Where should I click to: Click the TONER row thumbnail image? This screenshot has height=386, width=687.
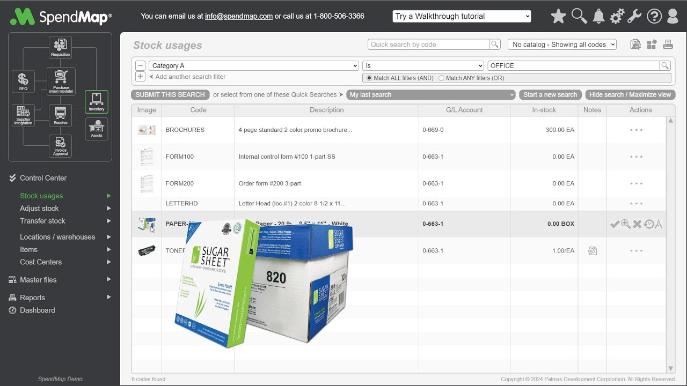(x=147, y=250)
